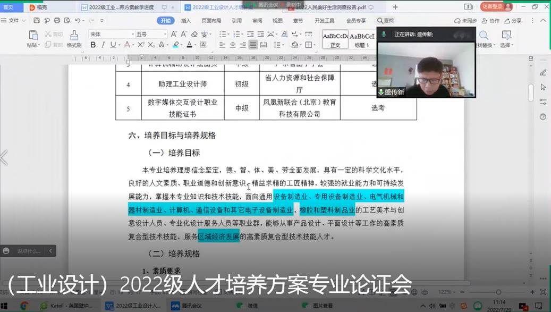
Task: Click the pen tool in right sidebar
Action: (542, 73)
